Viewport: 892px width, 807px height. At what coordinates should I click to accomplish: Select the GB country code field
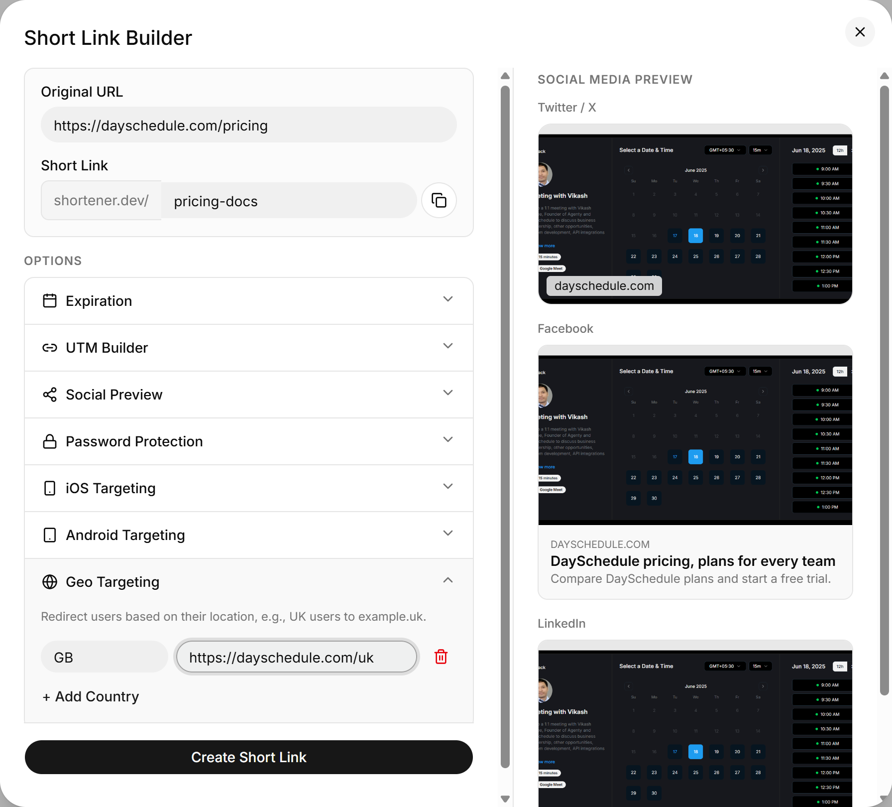tap(105, 657)
